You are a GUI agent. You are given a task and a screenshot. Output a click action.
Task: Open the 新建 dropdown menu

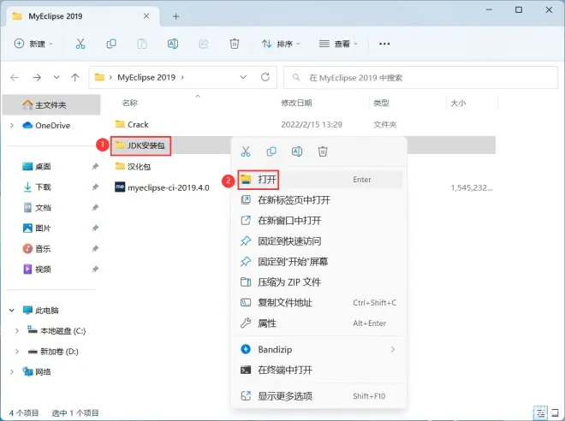point(33,44)
